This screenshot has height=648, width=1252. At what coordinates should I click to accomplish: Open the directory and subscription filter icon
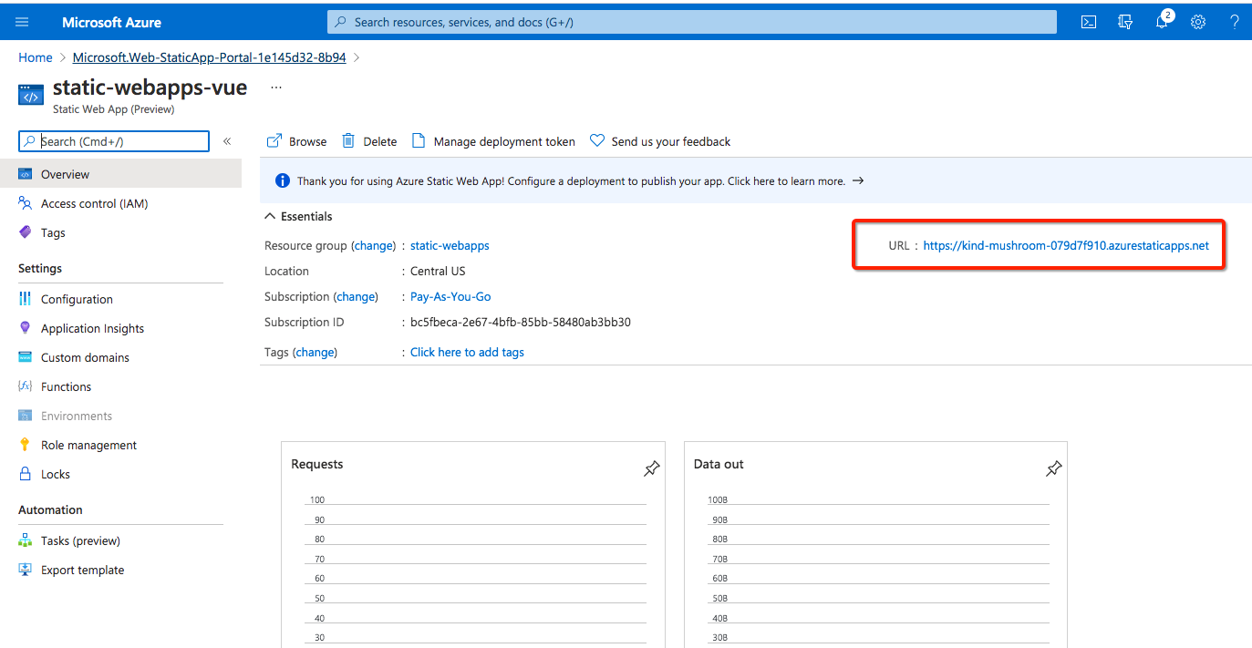pos(1124,21)
